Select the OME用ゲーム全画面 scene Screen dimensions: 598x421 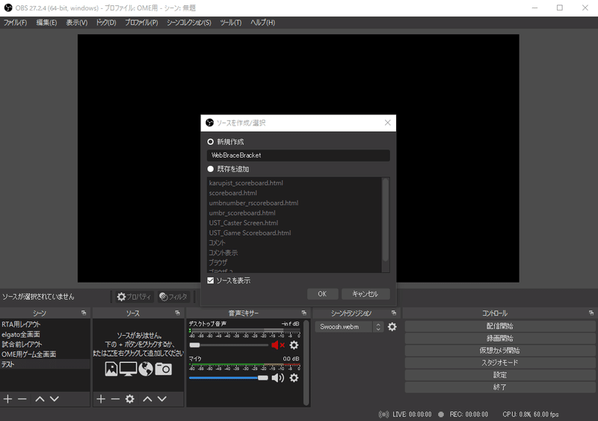45,354
